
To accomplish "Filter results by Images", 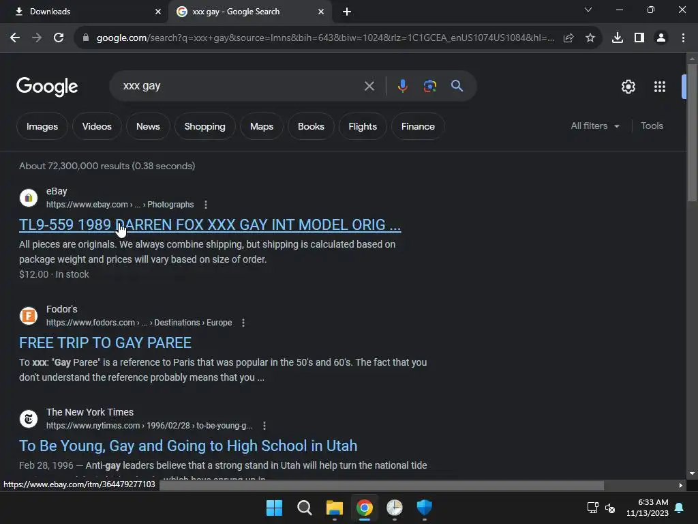I will click(42, 126).
